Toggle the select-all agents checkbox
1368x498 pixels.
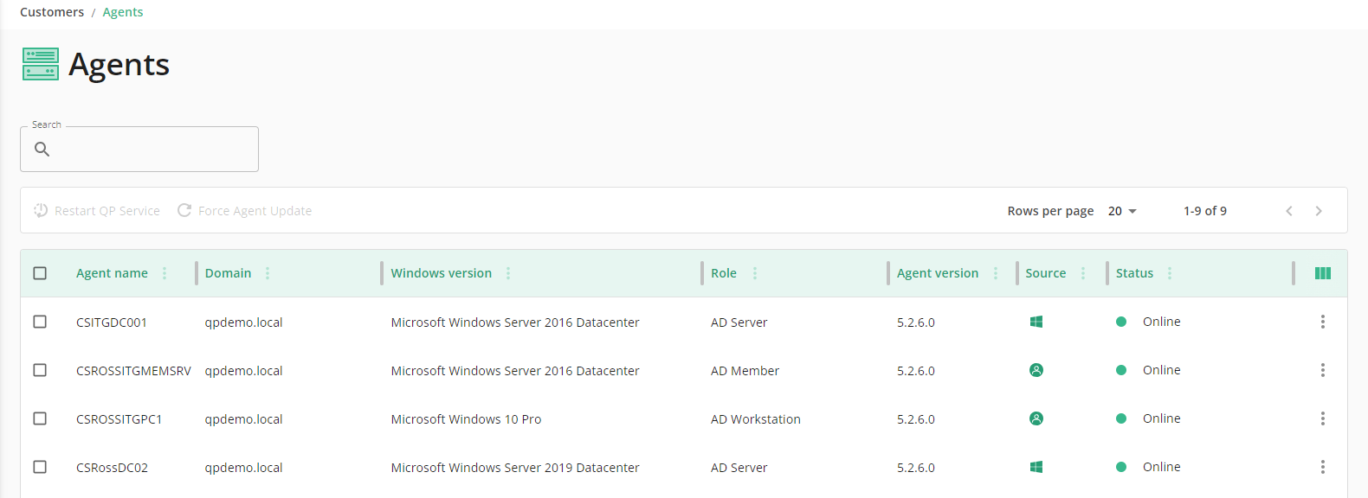tap(40, 273)
